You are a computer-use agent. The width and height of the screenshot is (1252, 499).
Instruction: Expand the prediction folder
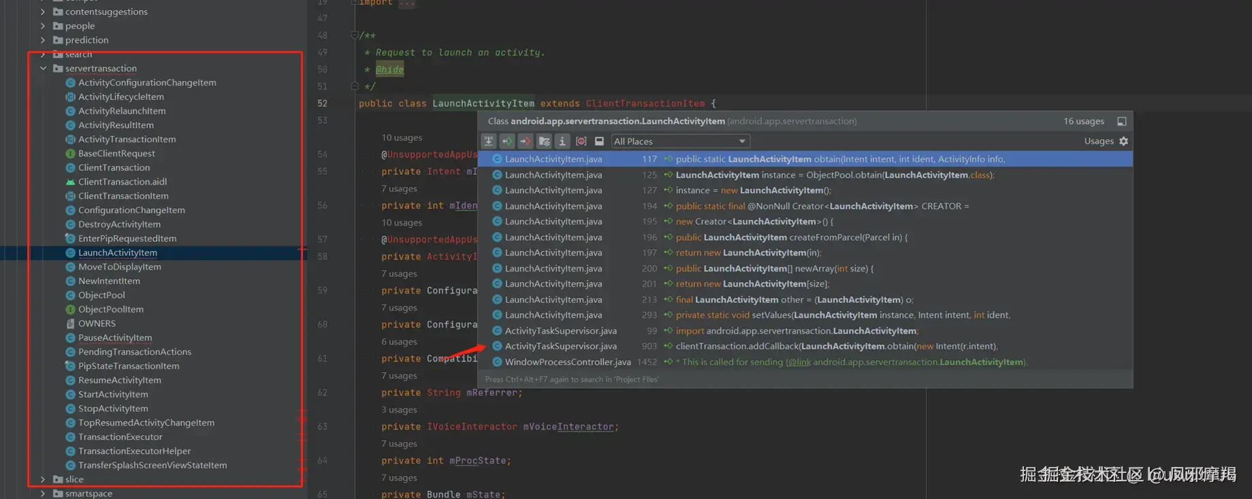(43, 40)
